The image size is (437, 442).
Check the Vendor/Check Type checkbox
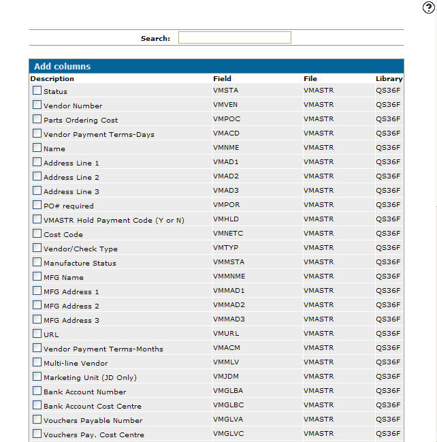coord(37,248)
